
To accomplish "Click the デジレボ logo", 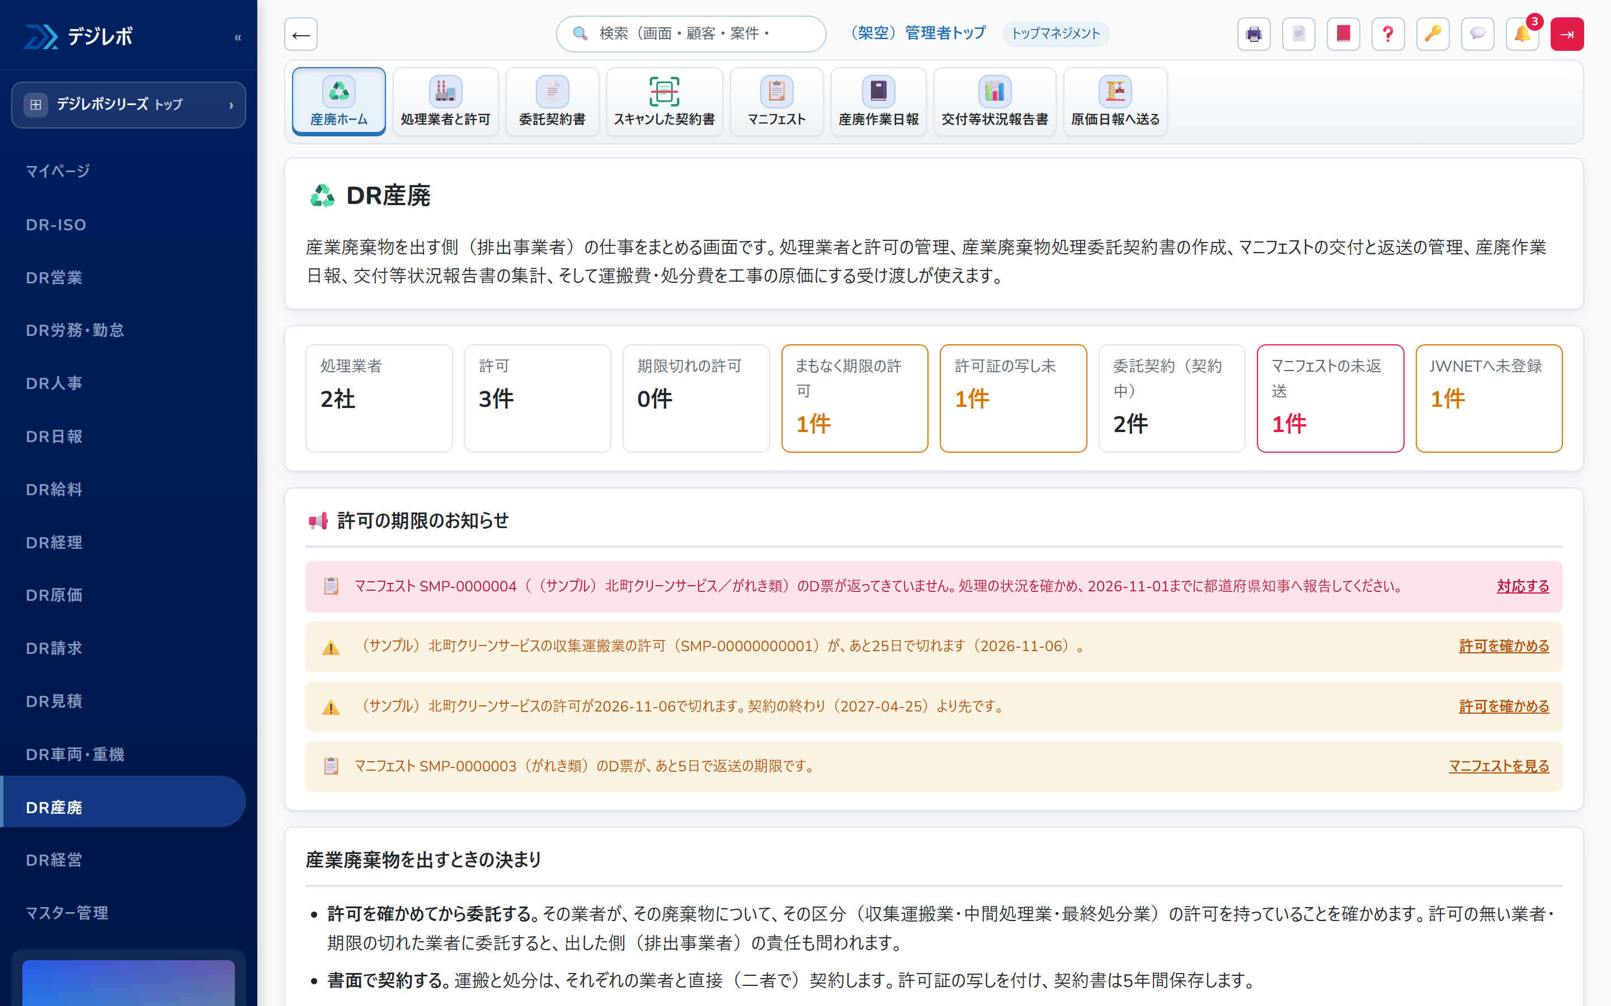I will [78, 36].
